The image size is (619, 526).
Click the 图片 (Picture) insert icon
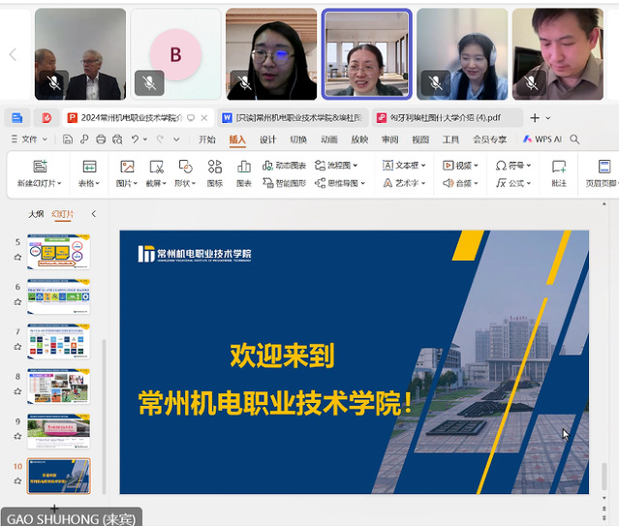[126, 167]
